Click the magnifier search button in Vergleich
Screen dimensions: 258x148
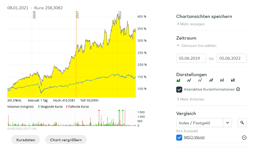(242, 123)
